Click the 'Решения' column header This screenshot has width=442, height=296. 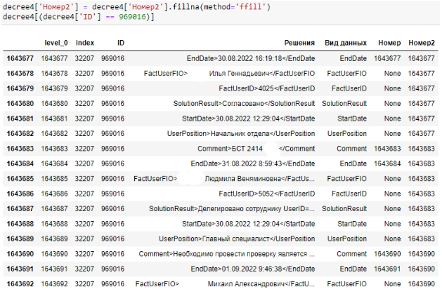click(299, 43)
